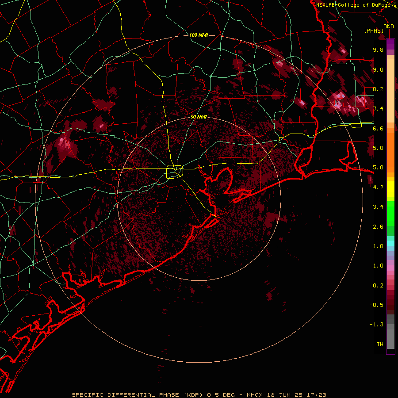Select the 6.6 scale value
The image size is (398, 398).
point(378,128)
